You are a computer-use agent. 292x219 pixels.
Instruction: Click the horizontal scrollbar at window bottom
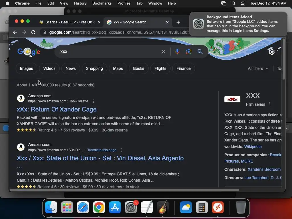click(124, 190)
